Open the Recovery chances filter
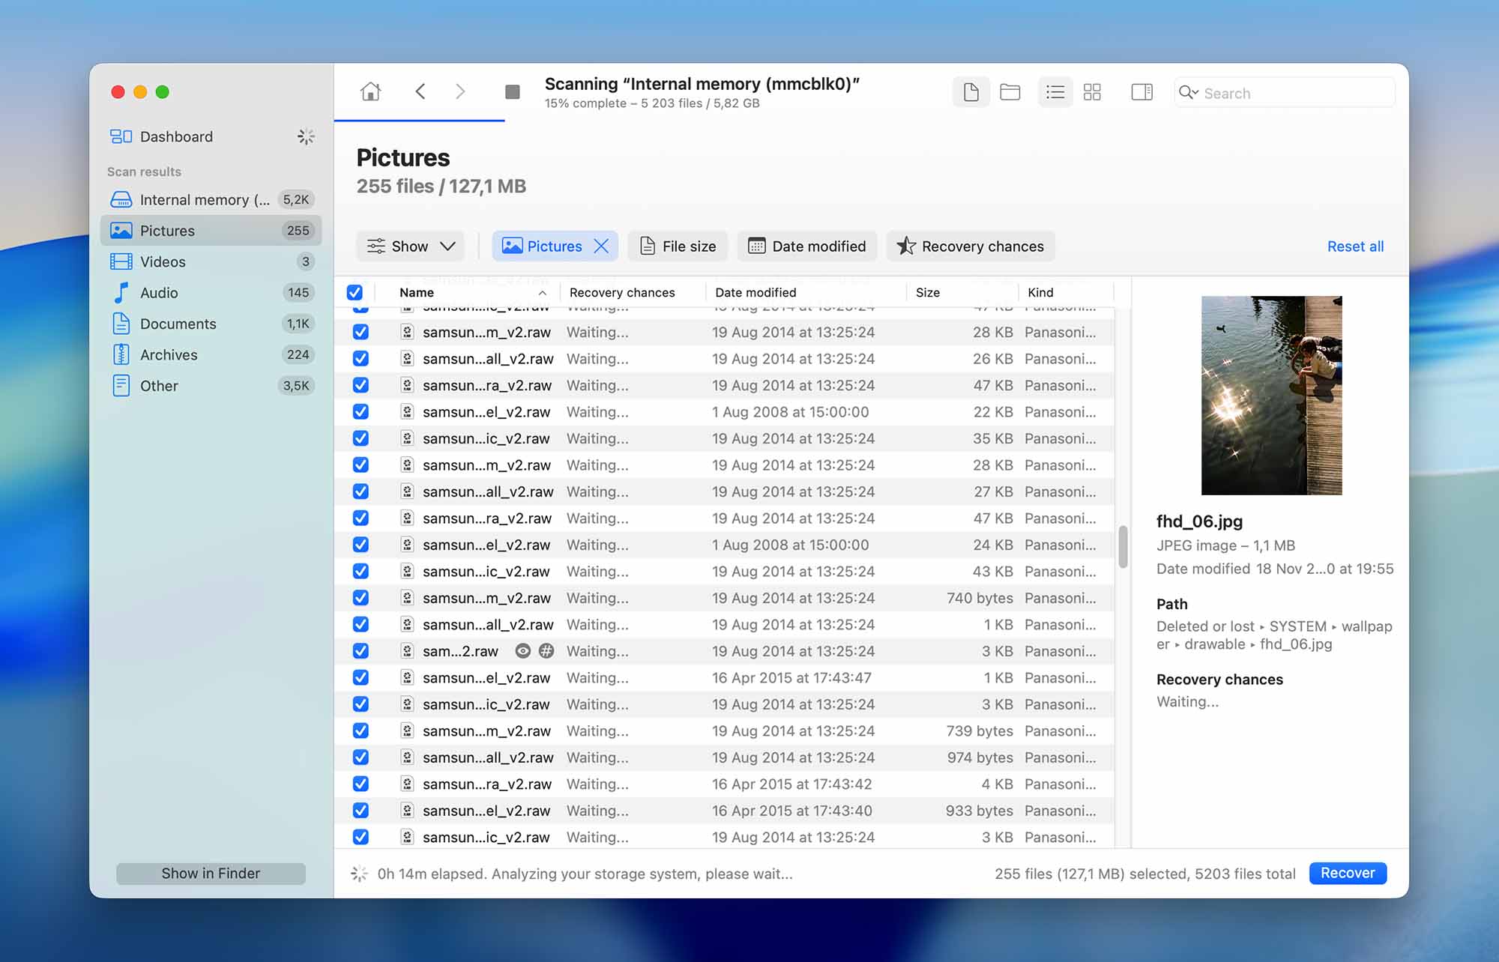This screenshot has height=962, width=1499. pos(971,246)
